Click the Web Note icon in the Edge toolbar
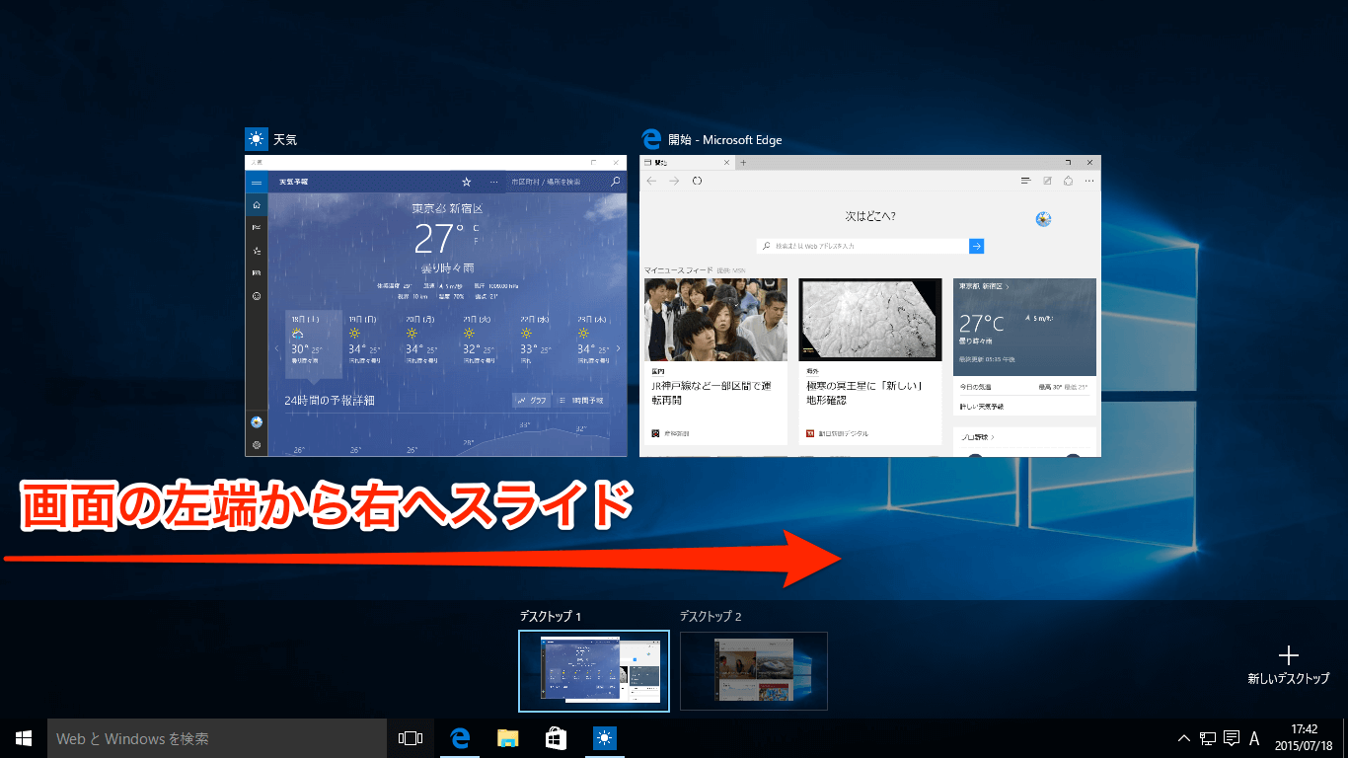Image resolution: width=1348 pixels, height=758 pixels. point(1047,182)
